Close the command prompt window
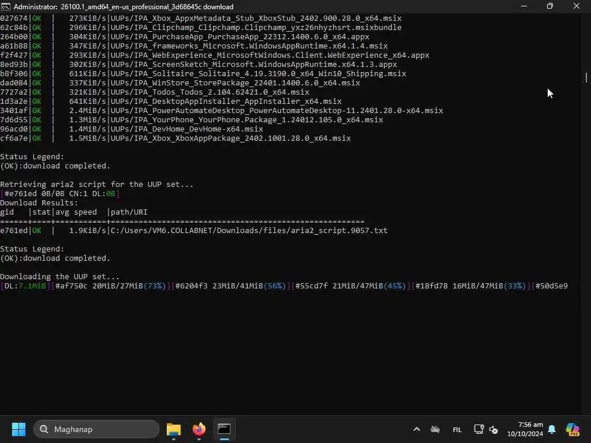 tap(577, 6)
